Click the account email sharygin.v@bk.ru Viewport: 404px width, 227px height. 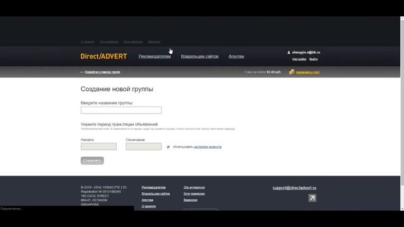click(x=306, y=52)
